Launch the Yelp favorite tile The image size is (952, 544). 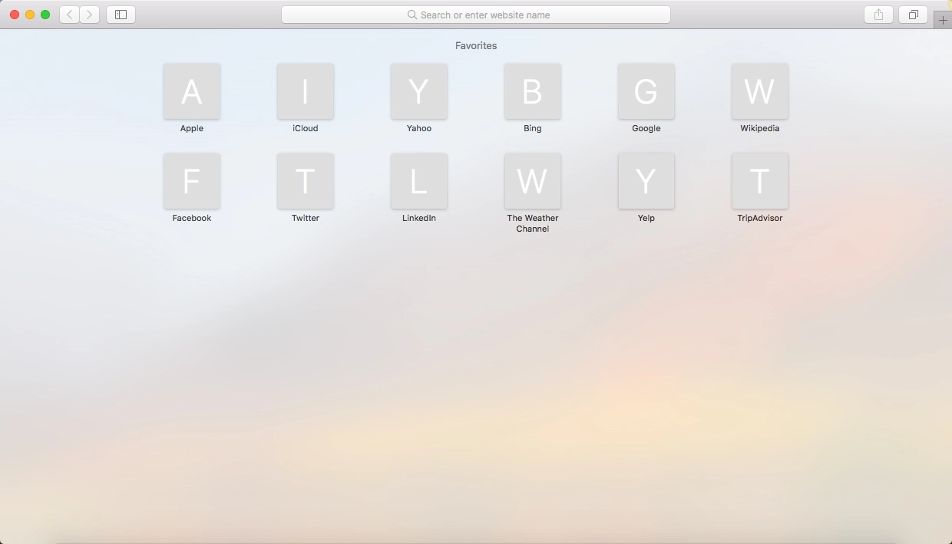[646, 181]
